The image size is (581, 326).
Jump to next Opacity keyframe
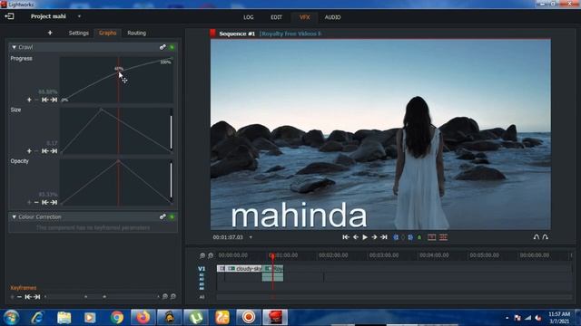[x=54, y=203]
